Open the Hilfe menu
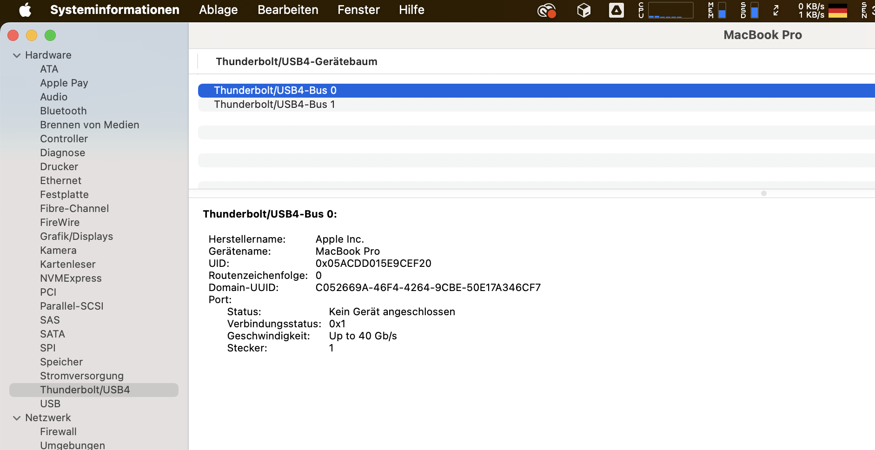This screenshot has width=875, height=450. (412, 10)
